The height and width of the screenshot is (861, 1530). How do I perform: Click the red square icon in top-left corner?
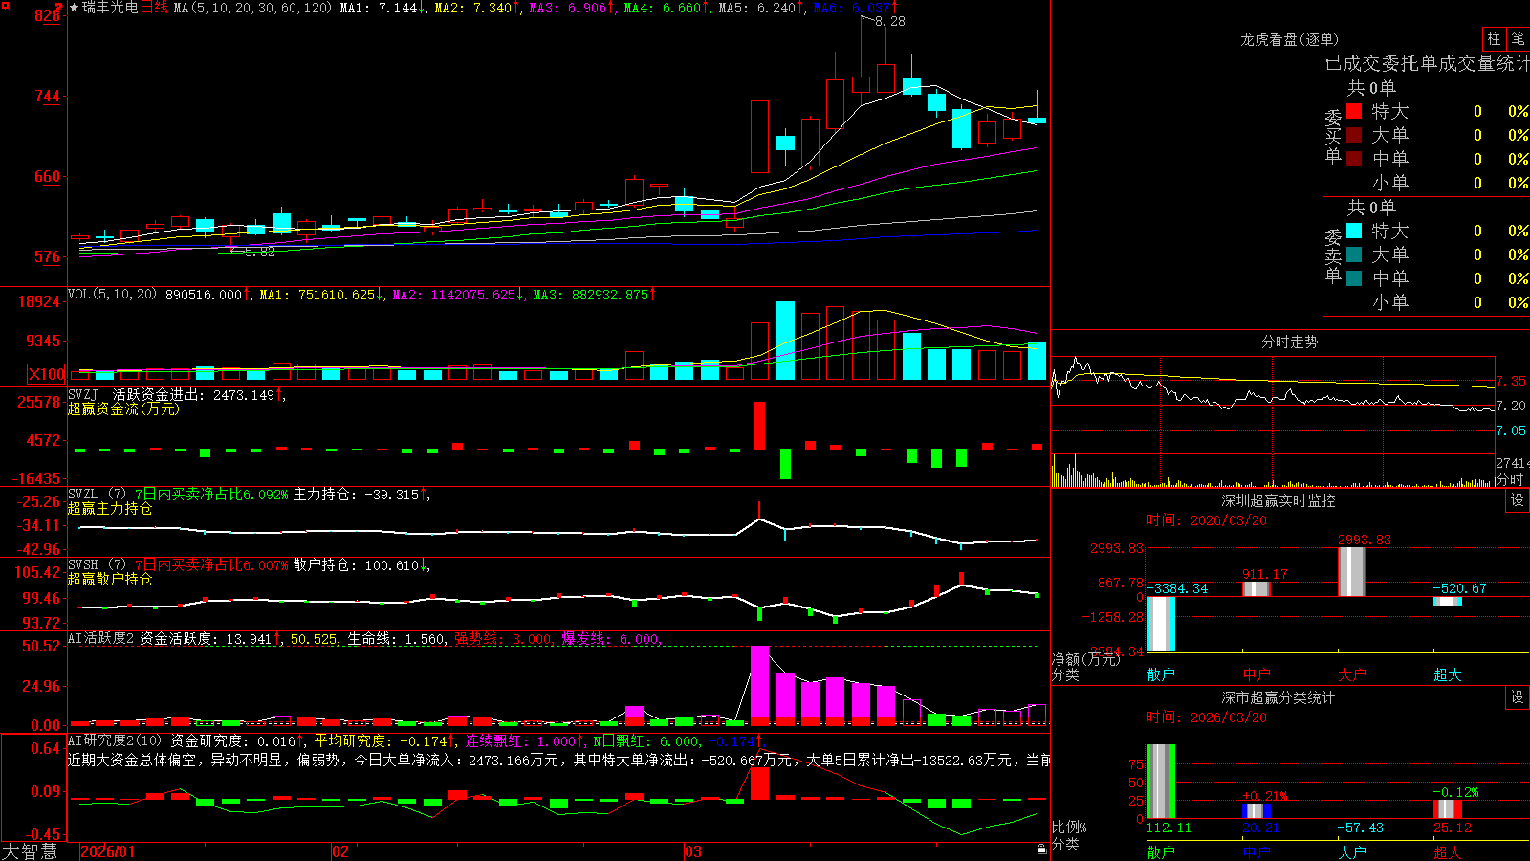(x=5, y=6)
